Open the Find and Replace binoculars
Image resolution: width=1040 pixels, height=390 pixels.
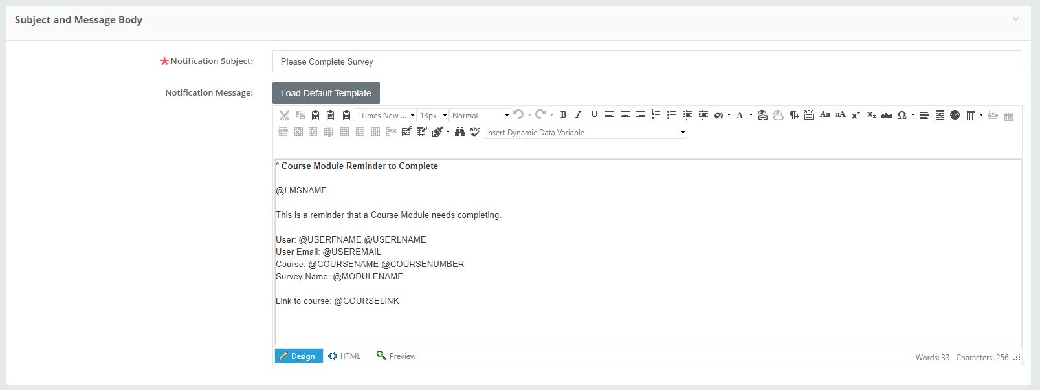(x=459, y=132)
